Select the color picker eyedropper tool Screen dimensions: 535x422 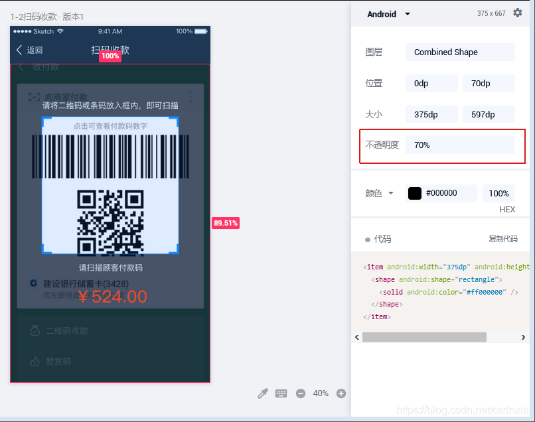[263, 393]
